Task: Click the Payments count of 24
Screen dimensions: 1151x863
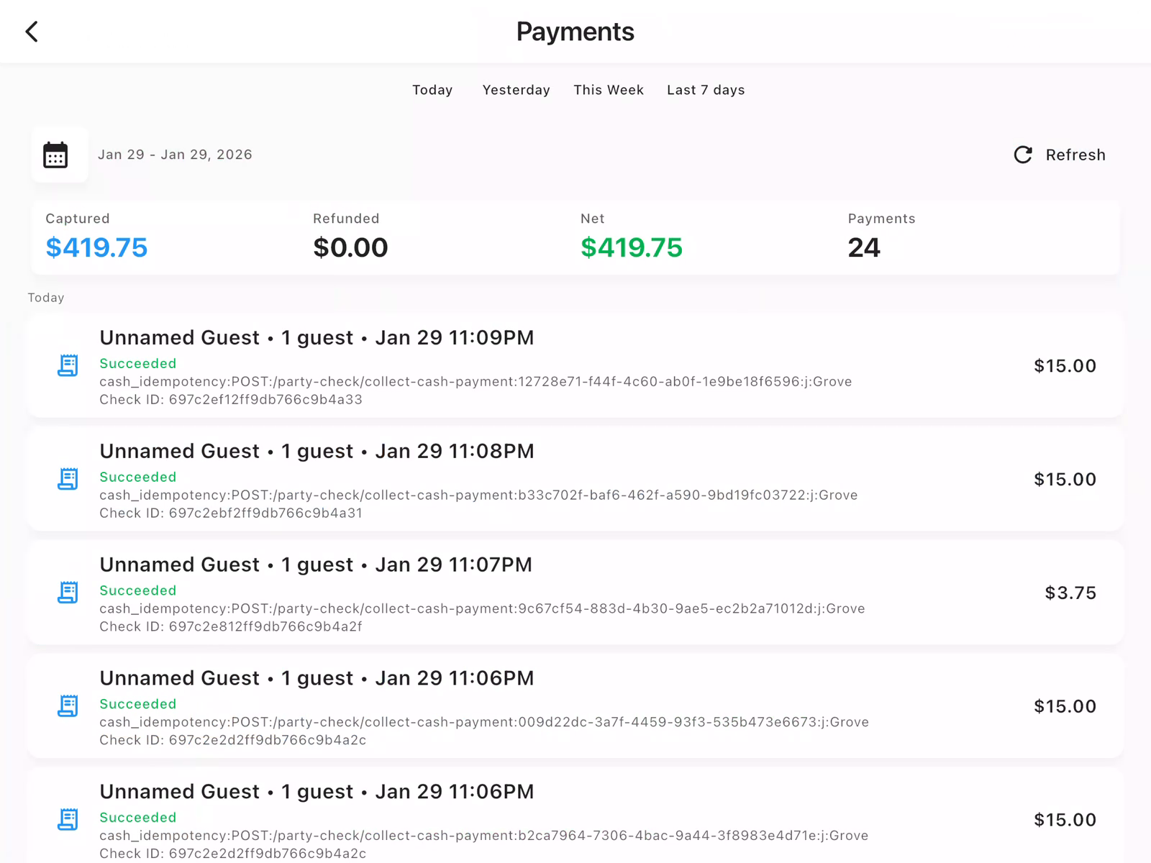Action: (x=863, y=247)
